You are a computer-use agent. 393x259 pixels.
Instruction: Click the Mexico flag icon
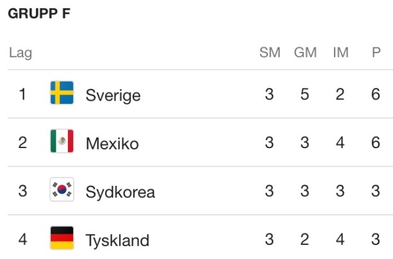tap(62, 141)
